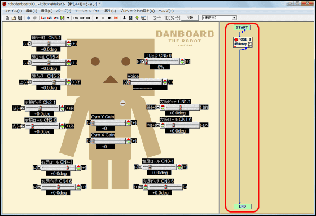Toggle the 目LED CN5-6 checkbox
This screenshot has width=316, height=216.
click(x=143, y=61)
